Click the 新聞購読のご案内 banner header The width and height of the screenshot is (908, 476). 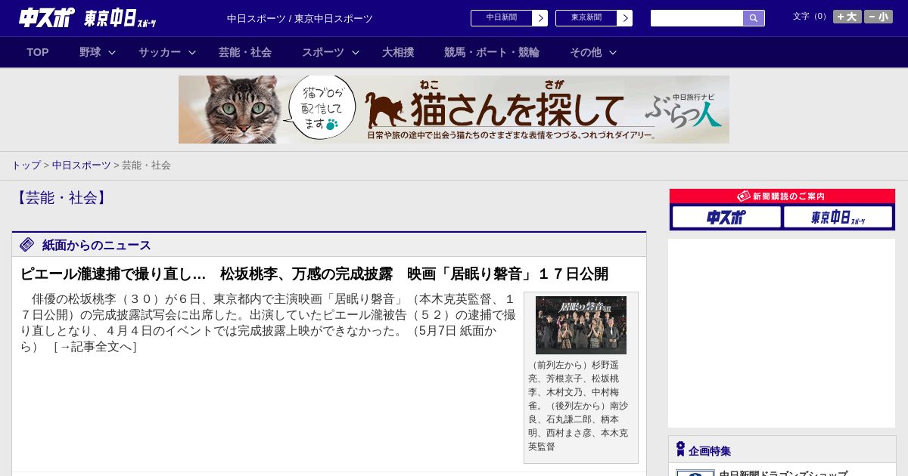(782, 196)
